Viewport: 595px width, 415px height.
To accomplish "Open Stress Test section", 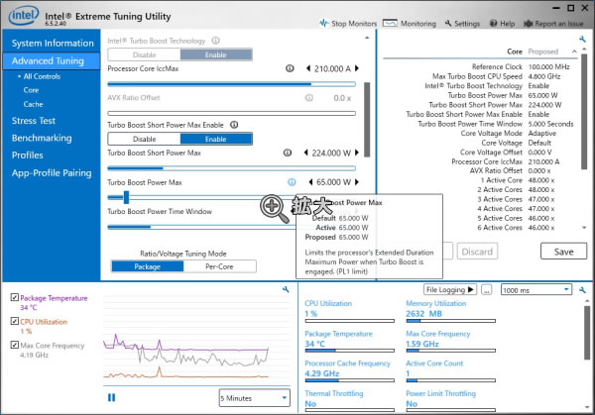I will (34, 121).
